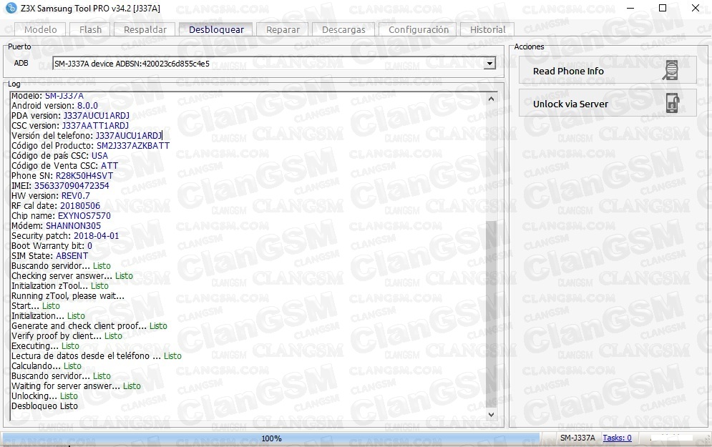712x447 pixels.
Task: Click the log scrollbar down arrow
Action: (x=491, y=414)
